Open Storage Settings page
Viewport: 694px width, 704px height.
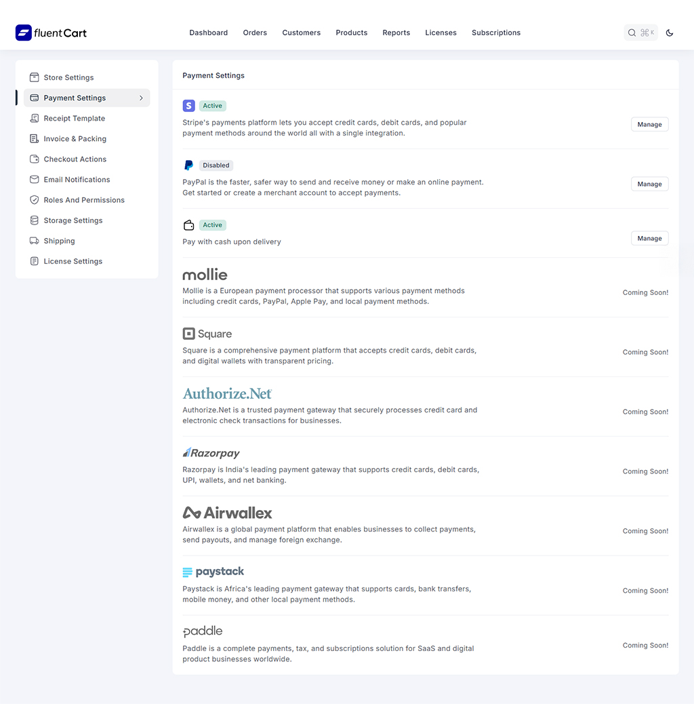87,220
